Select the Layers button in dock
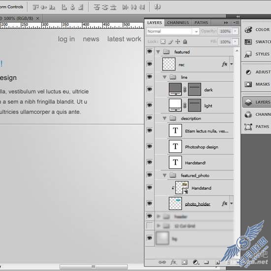 [257, 102]
